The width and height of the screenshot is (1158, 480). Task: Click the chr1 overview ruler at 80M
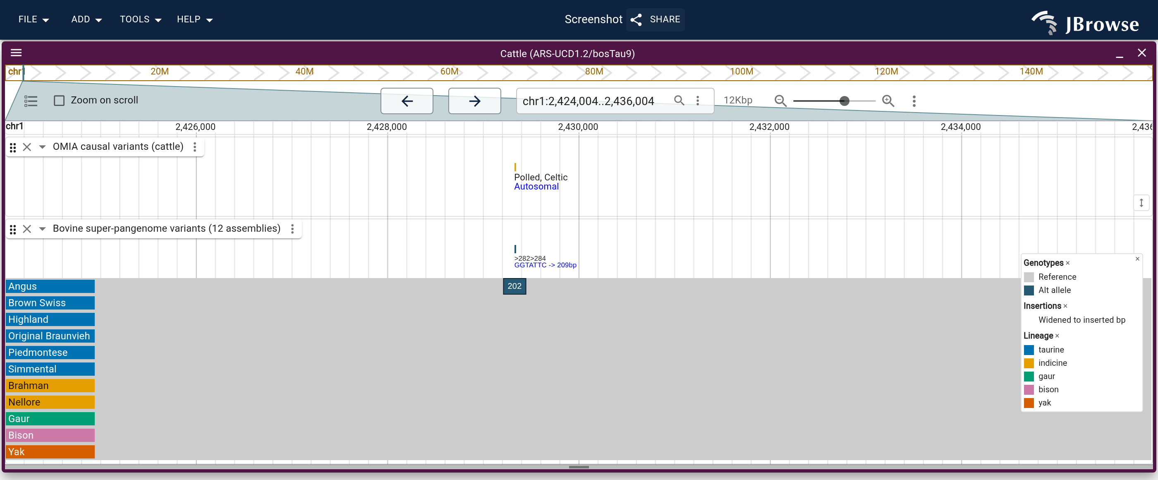point(593,72)
